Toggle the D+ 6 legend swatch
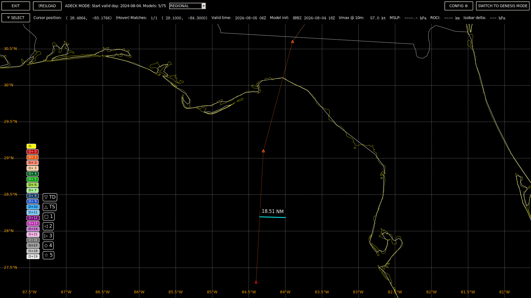Image resolution: width=531 pixels, height=298 pixels. [33, 185]
